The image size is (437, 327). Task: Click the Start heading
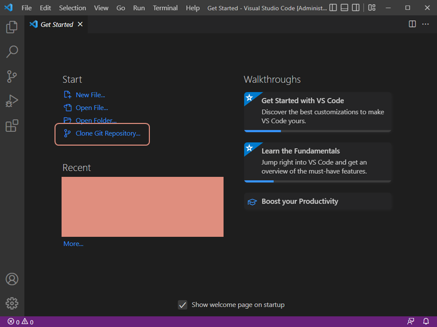[72, 80]
